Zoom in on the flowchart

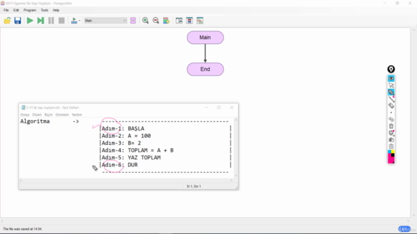(x=145, y=21)
